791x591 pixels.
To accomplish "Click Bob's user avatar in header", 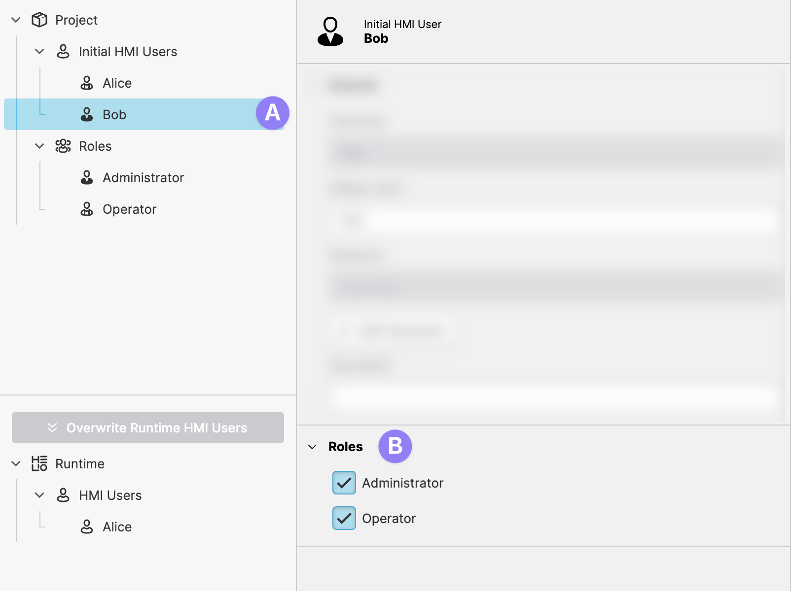I will click(330, 32).
